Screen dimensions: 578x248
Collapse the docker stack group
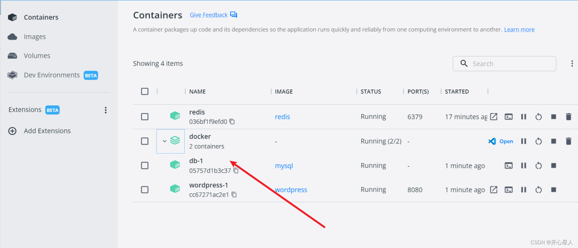click(x=164, y=141)
